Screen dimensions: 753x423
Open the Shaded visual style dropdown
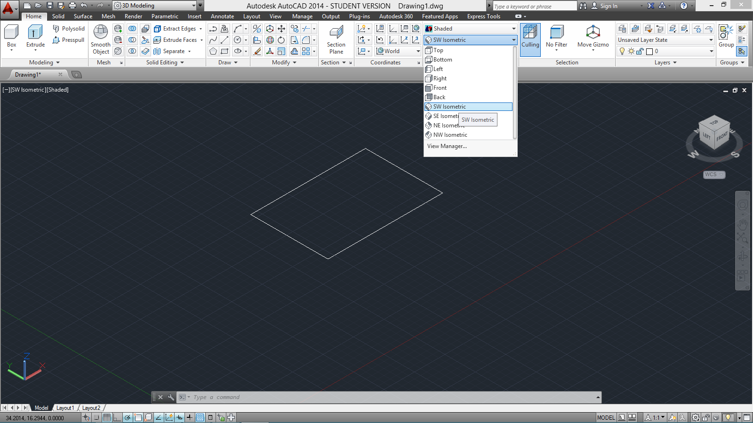[x=471, y=29]
